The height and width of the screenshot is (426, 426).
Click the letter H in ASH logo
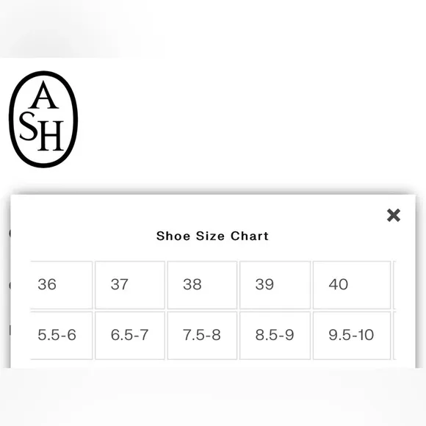pyautogui.click(x=51, y=136)
